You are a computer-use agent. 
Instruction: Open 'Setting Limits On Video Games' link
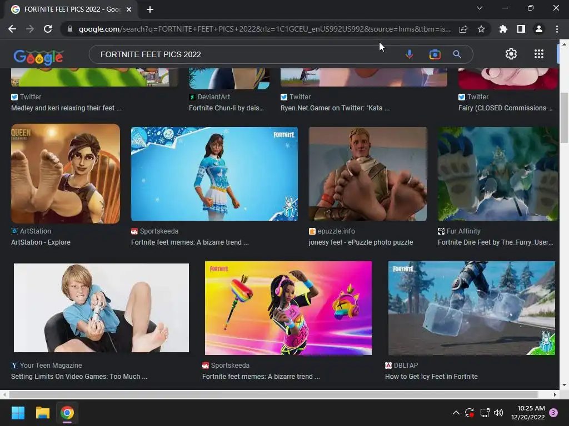[79, 377]
